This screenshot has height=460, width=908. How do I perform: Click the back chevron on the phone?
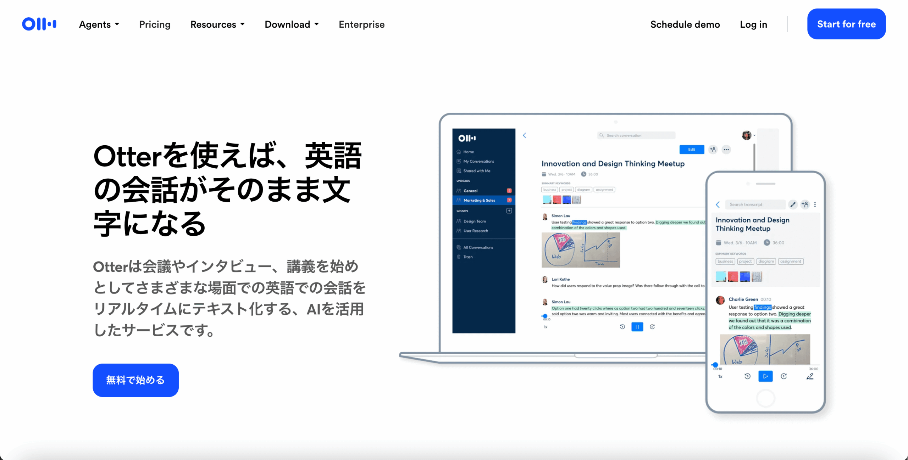[718, 204]
